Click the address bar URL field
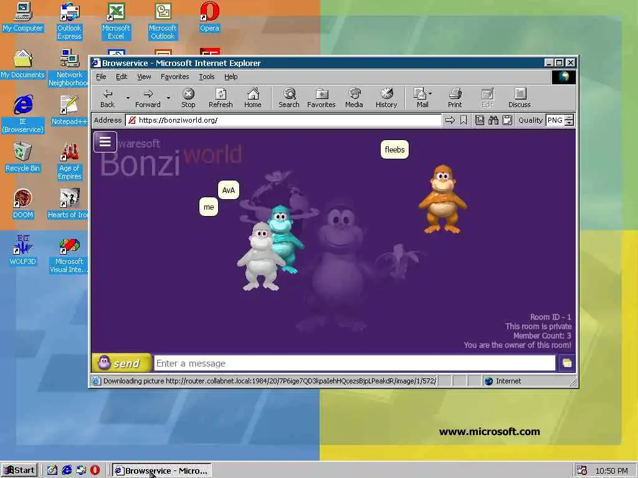 (283, 120)
